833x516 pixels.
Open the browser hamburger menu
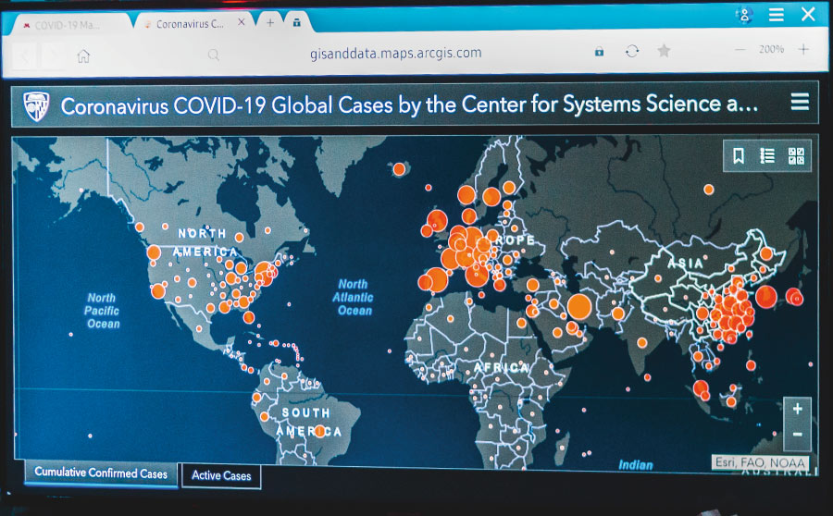(777, 15)
